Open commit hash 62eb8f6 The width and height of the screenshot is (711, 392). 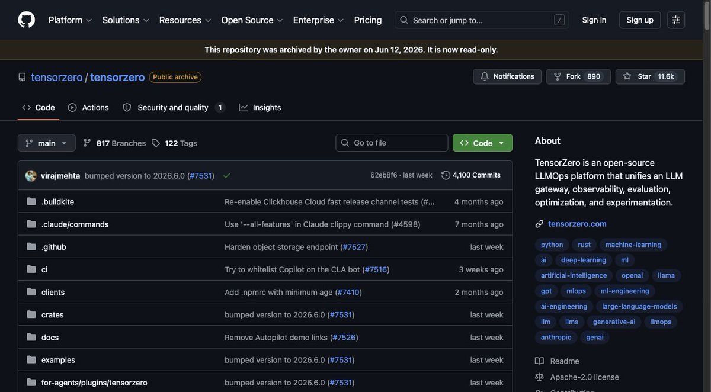pos(384,175)
